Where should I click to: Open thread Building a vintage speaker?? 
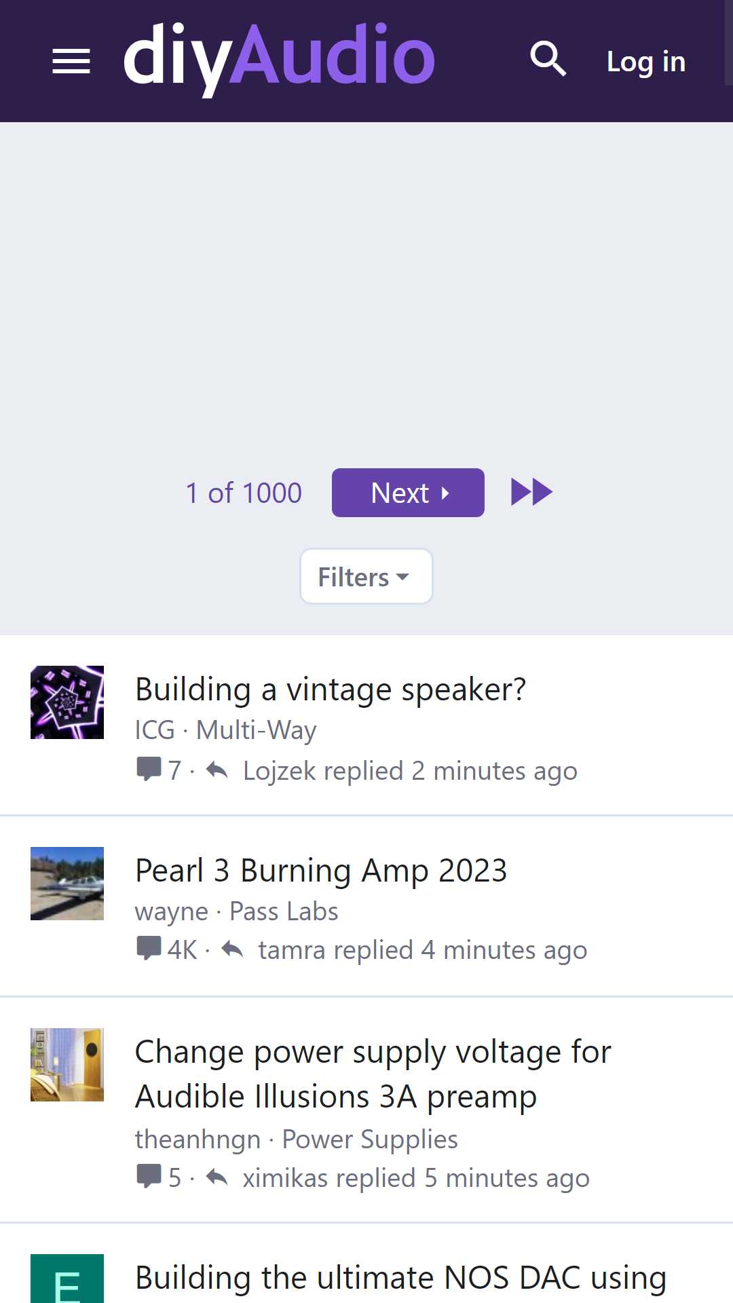pyautogui.click(x=331, y=690)
